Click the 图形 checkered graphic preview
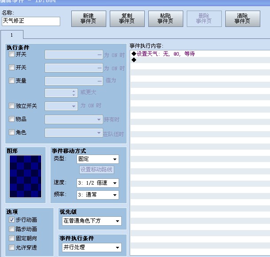Viewport: 270px width, 257px height. (x=26, y=177)
